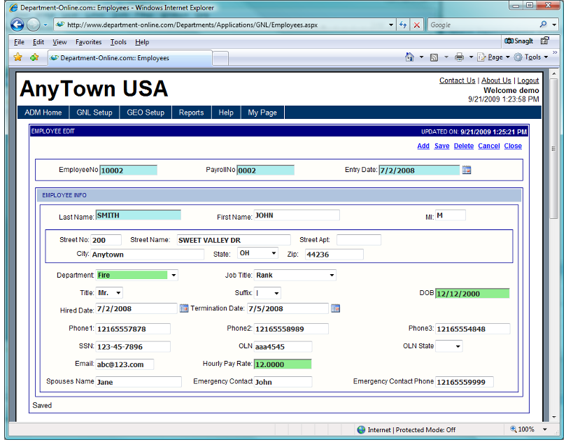Open the View menu
The height and width of the screenshot is (442, 566).
tap(59, 42)
